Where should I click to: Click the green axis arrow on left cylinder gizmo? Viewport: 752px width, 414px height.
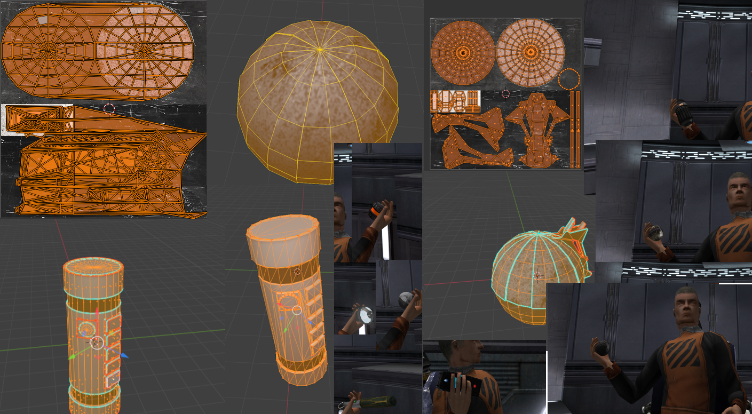tap(71, 356)
